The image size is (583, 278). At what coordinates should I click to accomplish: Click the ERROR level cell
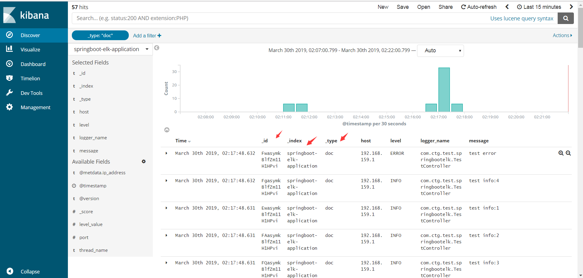click(x=397, y=153)
